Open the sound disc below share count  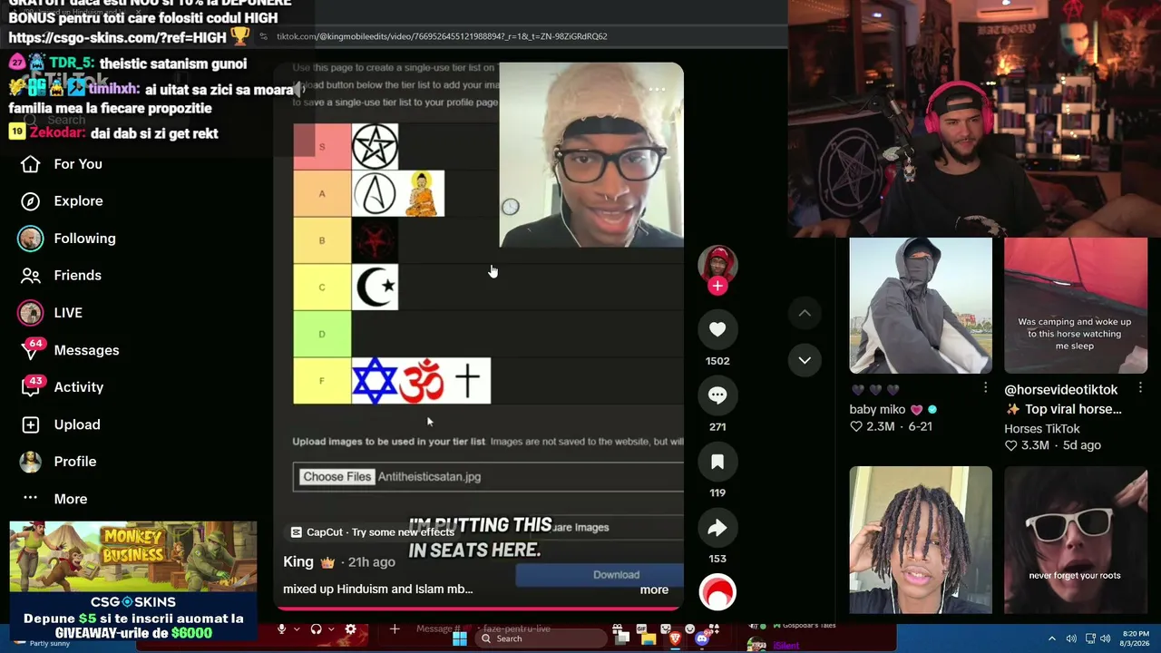pyautogui.click(x=717, y=592)
